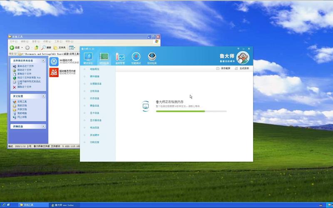Open the 性能测试 performance test icon
The height and width of the screenshot is (208, 333).
136,58
